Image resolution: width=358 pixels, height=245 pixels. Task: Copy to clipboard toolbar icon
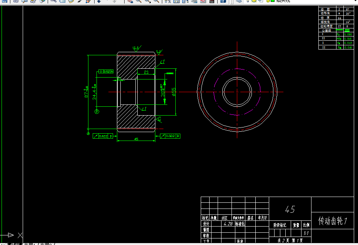coord(62,1)
